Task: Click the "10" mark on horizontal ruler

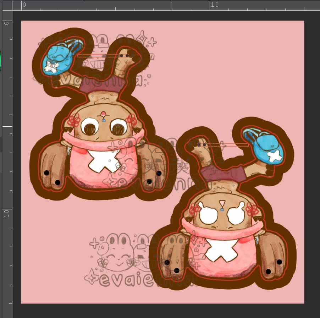Action: click(x=215, y=5)
